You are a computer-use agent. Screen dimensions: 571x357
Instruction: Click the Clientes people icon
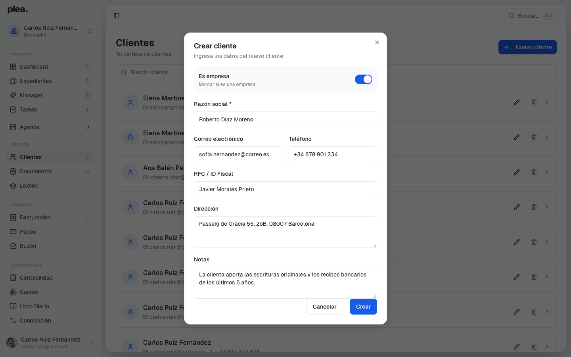pos(13,157)
